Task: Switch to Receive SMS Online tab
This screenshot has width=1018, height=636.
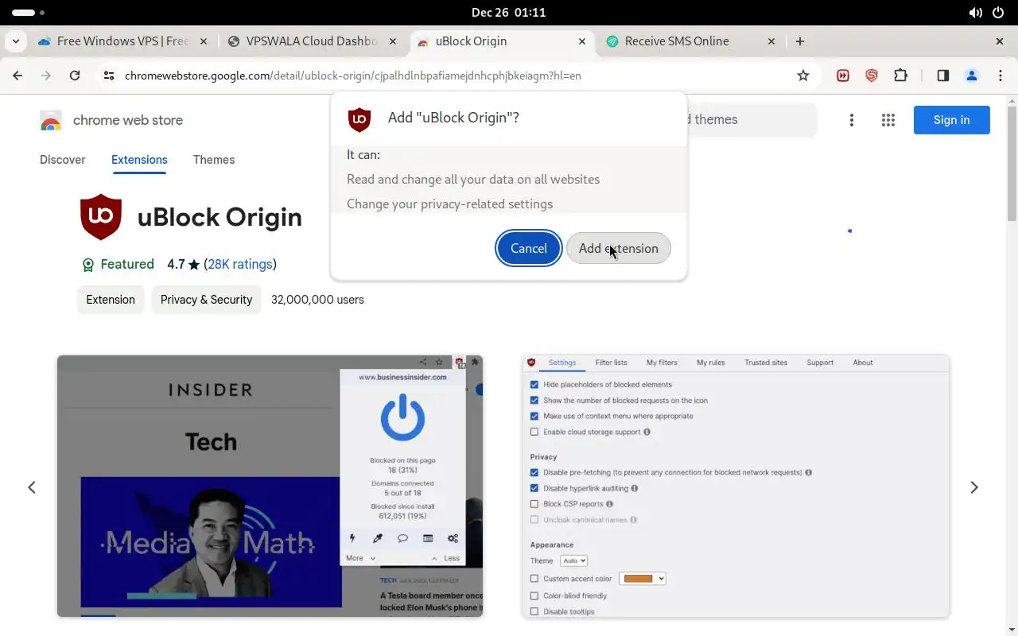Action: [x=690, y=41]
